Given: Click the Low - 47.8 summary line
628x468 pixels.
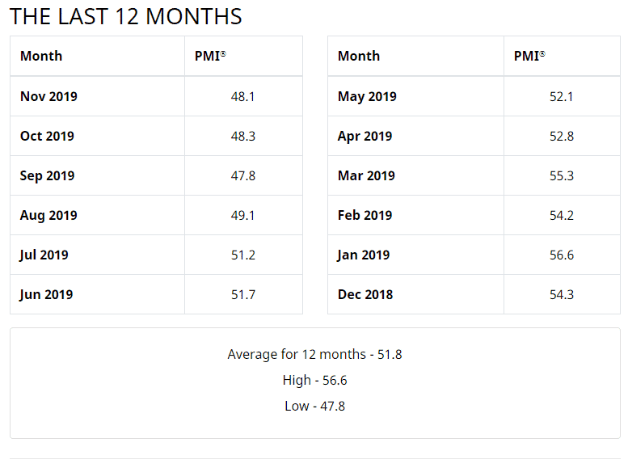Looking at the screenshot, I should 314,406.
